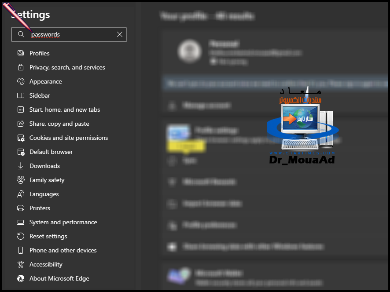Click the Profiles icon in sidebar

tap(21, 53)
